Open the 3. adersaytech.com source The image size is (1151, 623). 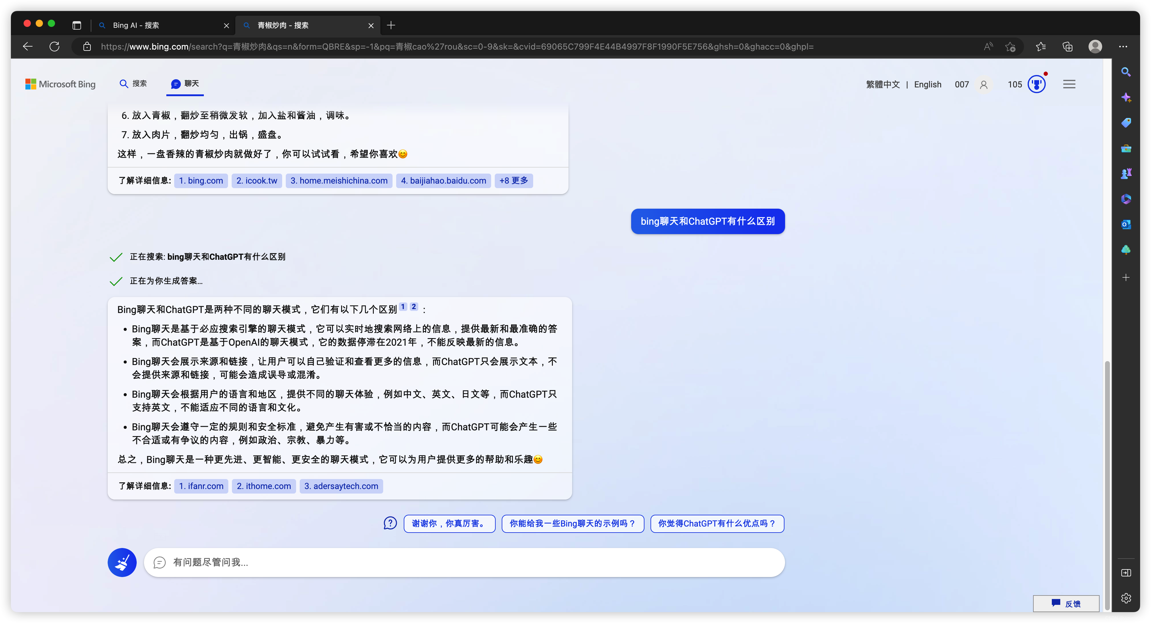(x=341, y=486)
